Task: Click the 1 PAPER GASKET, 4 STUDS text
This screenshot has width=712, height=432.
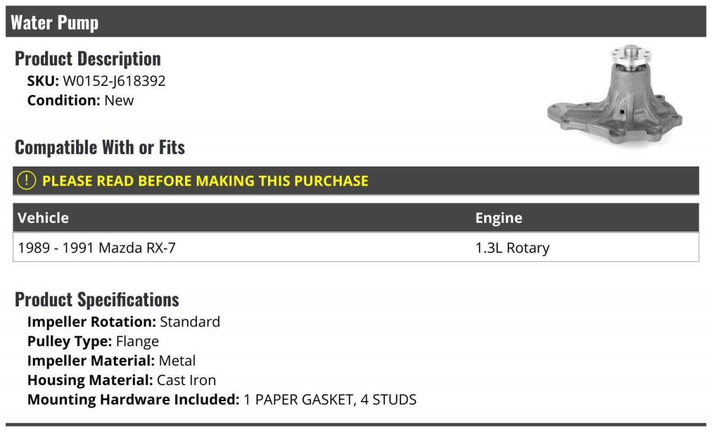Action: tap(330, 399)
